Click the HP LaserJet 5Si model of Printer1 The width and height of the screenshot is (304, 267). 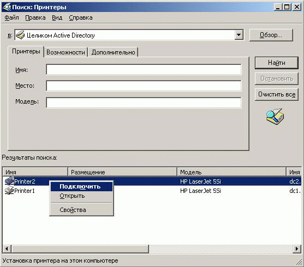(x=200, y=191)
